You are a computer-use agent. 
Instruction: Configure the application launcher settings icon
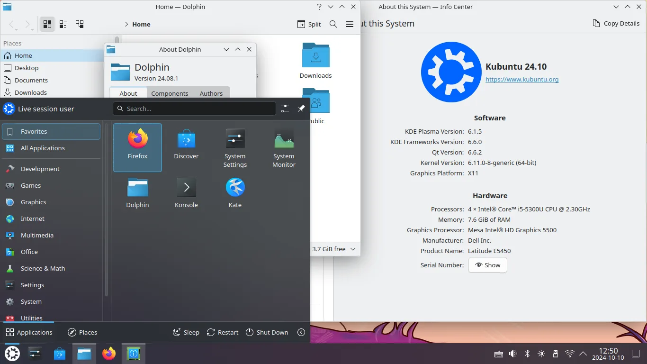tap(285, 109)
